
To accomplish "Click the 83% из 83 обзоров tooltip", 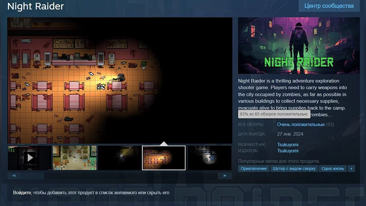I will click(274, 114).
